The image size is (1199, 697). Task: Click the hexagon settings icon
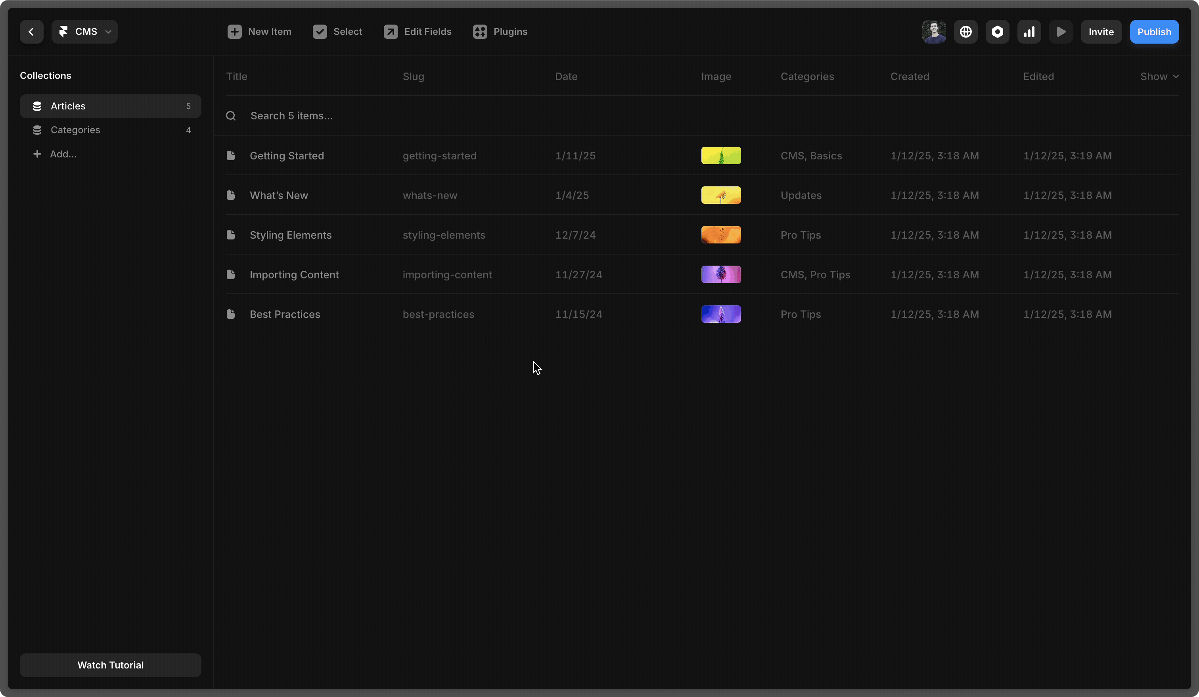pyautogui.click(x=997, y=32)
